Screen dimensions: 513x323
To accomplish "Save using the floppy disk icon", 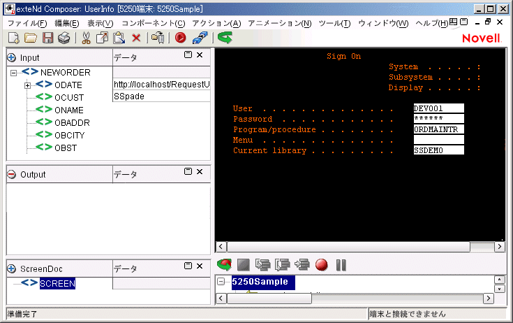I will 47,38.
